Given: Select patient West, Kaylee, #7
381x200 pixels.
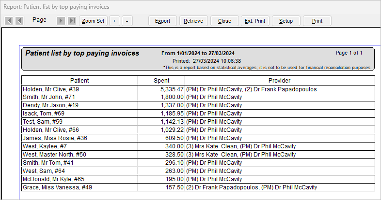Looking at the screenshot, I should click(45, 146).
